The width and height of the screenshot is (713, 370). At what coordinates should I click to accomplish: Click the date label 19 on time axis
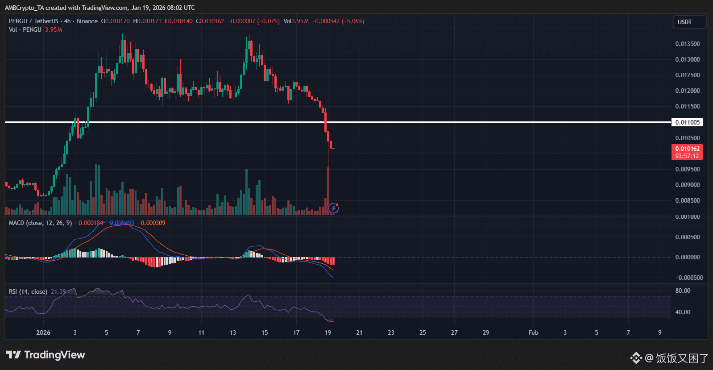[328, 333]
